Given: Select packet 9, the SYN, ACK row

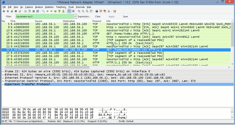Looking at the screenshot, I should [116, 27].
